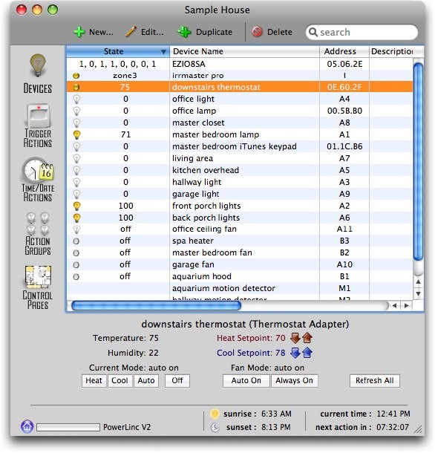
Task: Click the Refresh All button
Action: 375,380
